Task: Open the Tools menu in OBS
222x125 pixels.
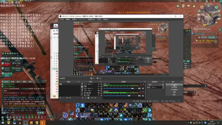Action: tap(99, 19)
